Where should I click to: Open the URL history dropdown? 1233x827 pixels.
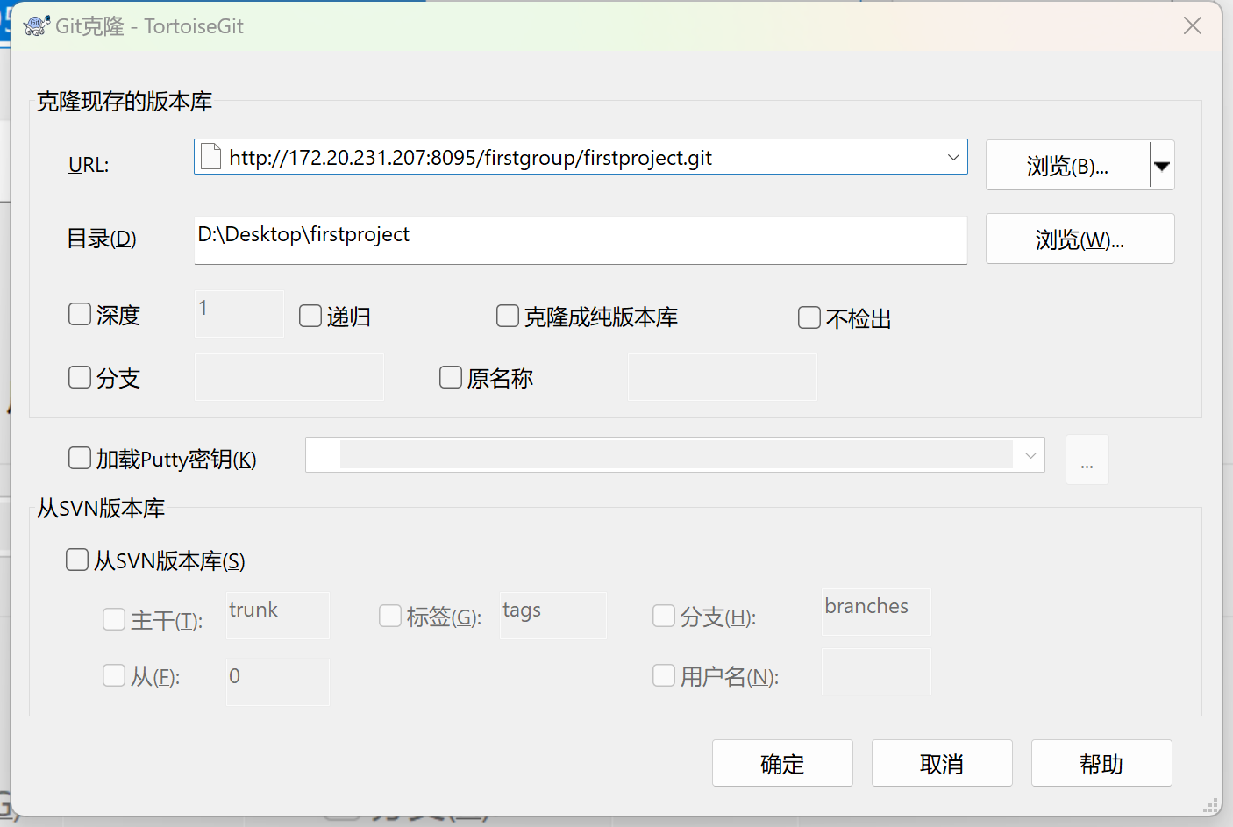pyautogui.click(x=953, y=157)
